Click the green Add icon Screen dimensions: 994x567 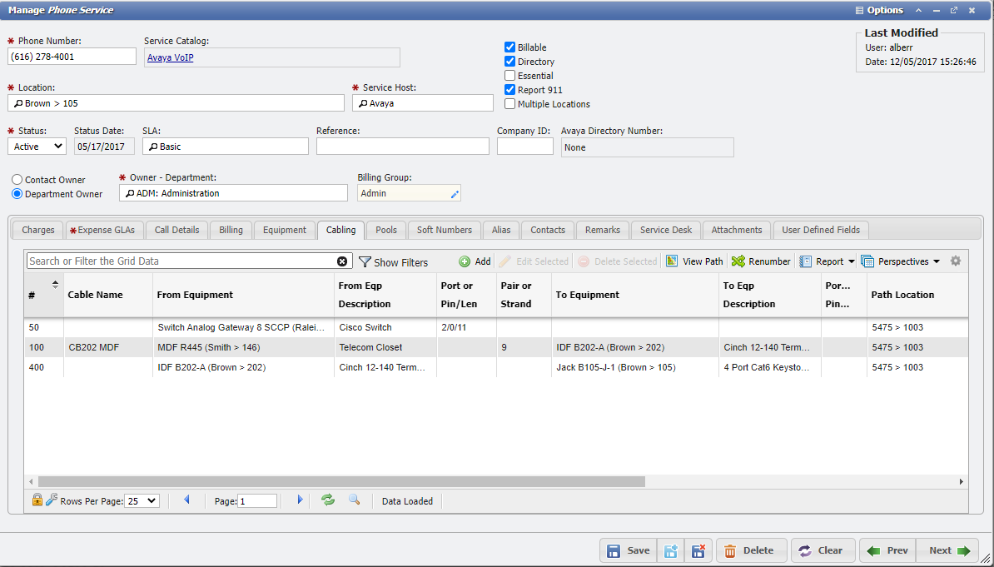pos(465,261)
